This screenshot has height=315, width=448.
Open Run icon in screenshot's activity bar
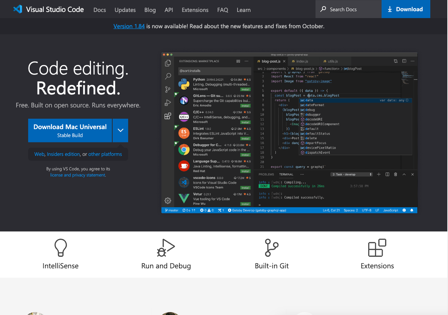[168, 103]
